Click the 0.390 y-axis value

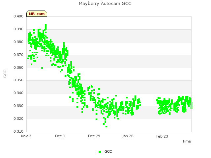[18, 29]
